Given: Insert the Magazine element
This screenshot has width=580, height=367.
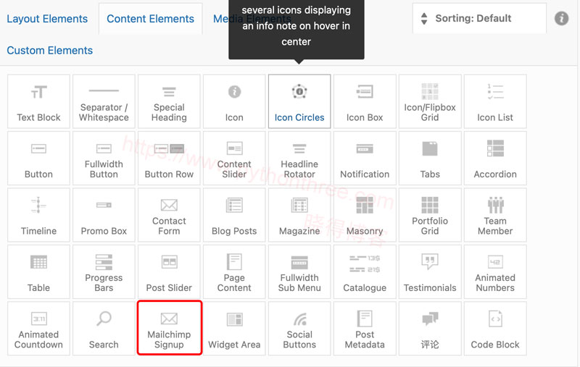Looking at the screenshot, I should (299, 215).
